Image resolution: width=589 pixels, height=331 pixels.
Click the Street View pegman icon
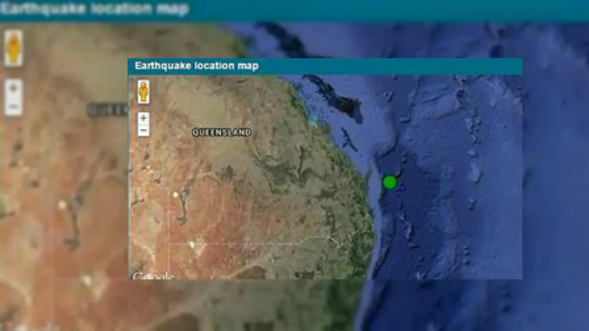click(x=144, y=92)
